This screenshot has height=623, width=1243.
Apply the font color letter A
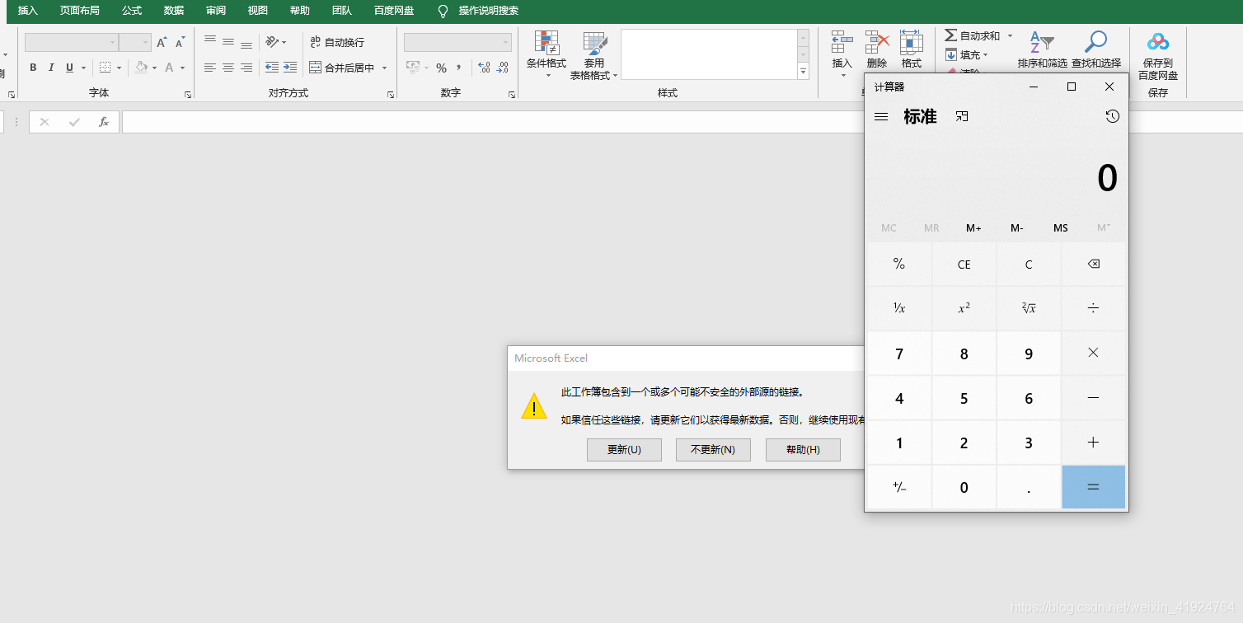(170, 68)
